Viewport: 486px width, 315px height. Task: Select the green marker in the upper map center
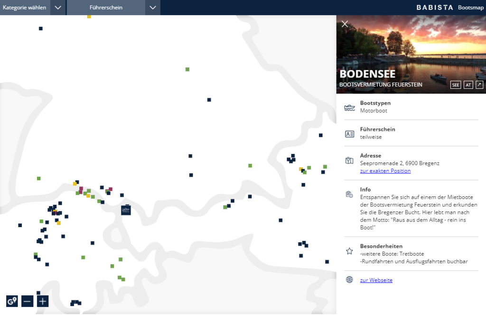pos(187,69)
